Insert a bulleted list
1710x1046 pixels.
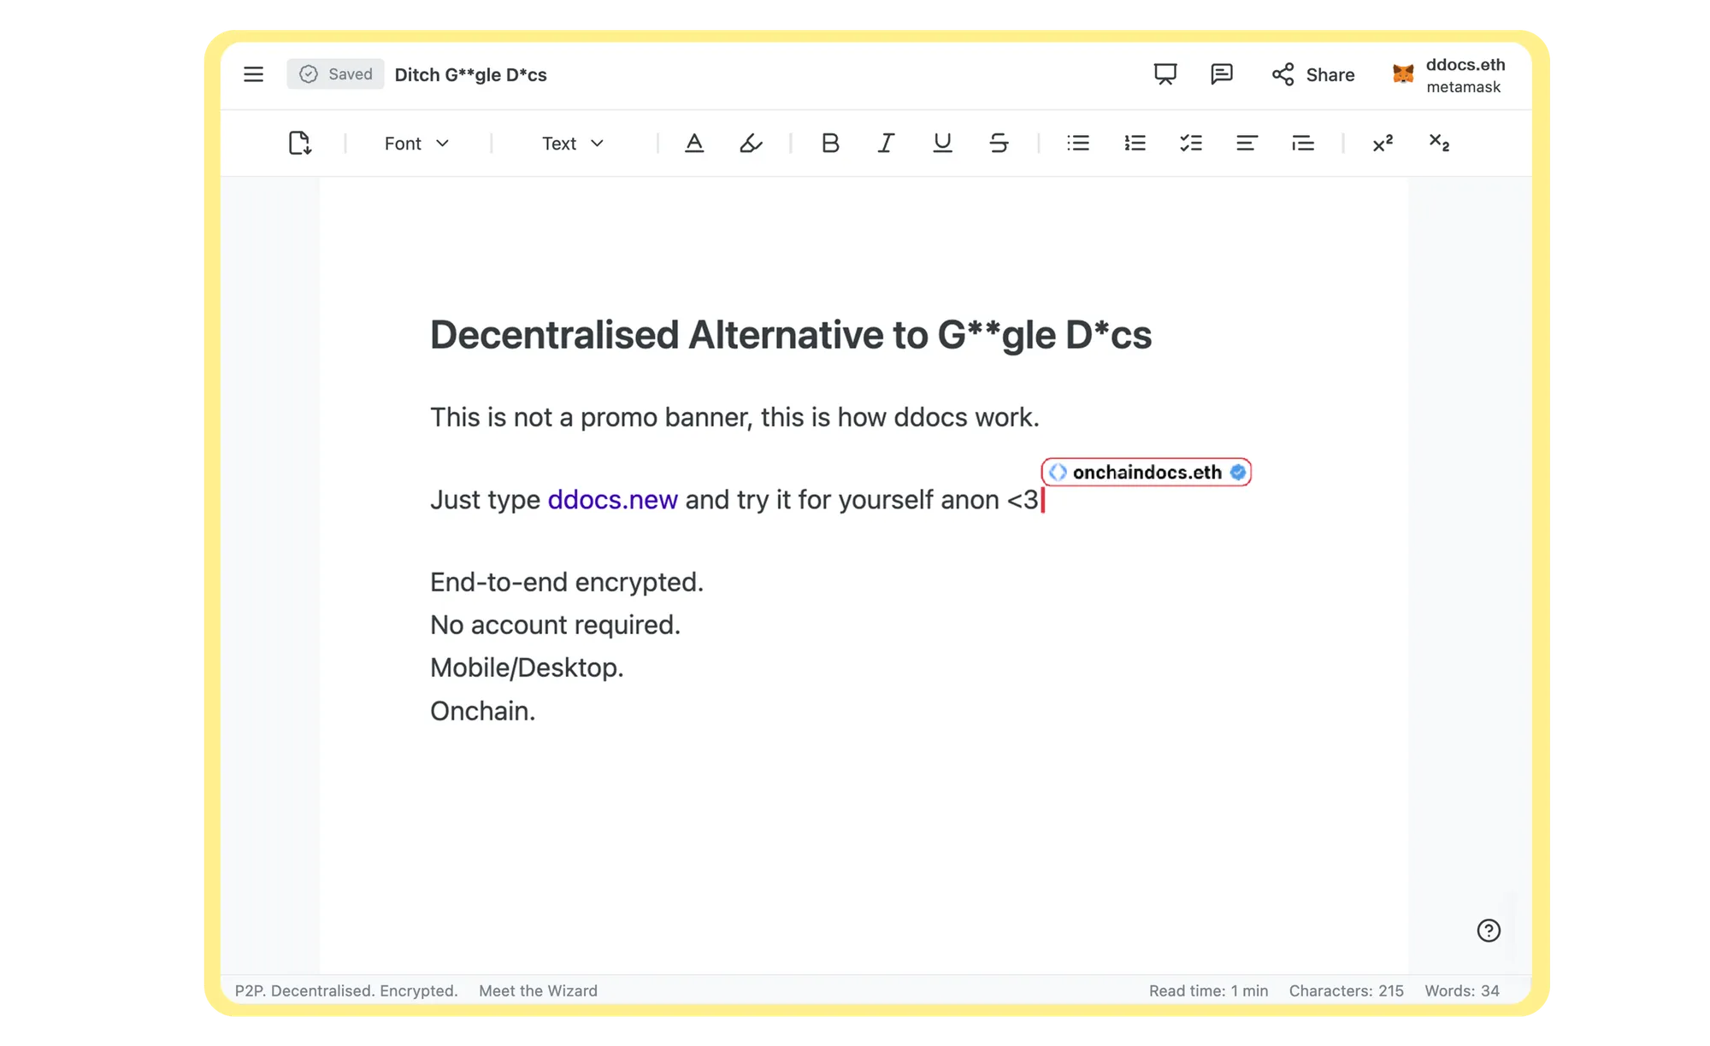tap(1078, 143)
